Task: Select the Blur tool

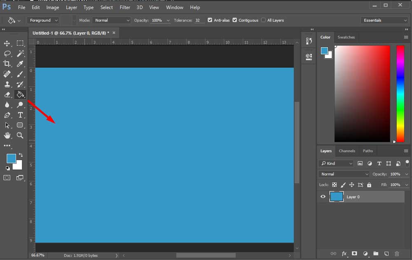Action: pos(7,105)
